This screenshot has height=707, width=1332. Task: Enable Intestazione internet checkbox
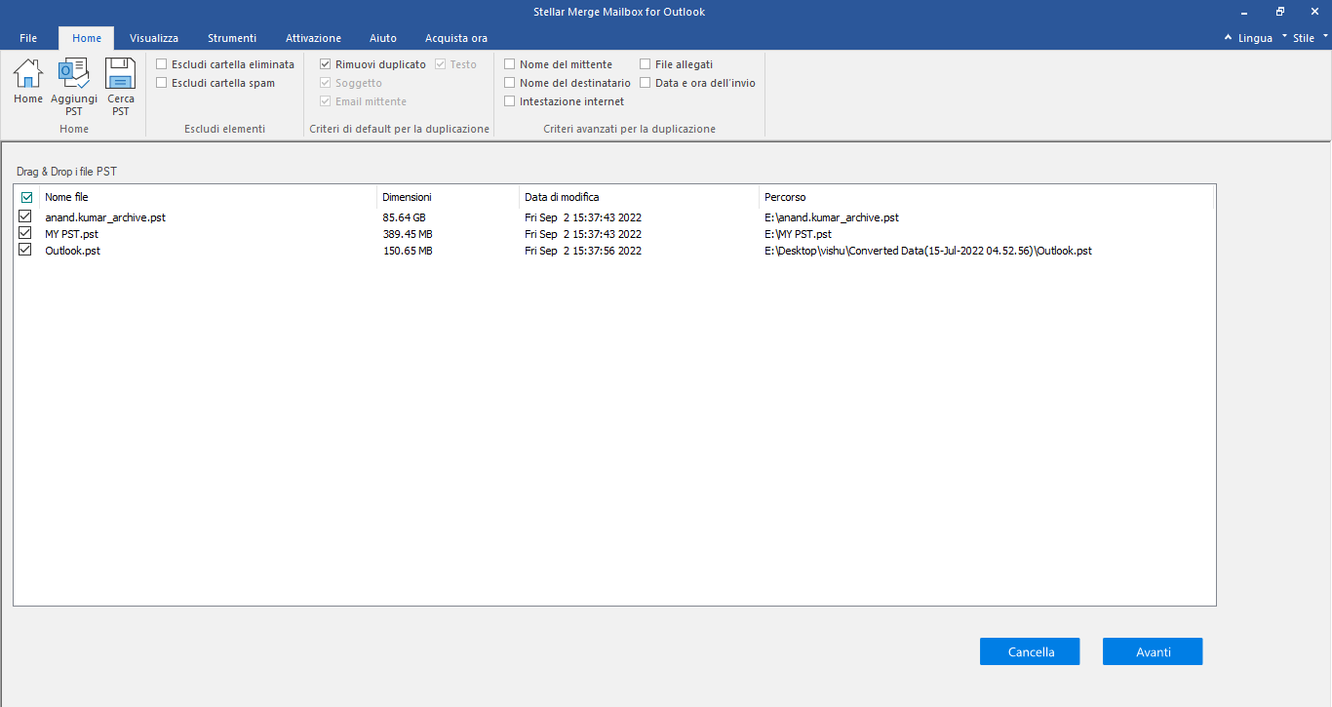(510, 101)
